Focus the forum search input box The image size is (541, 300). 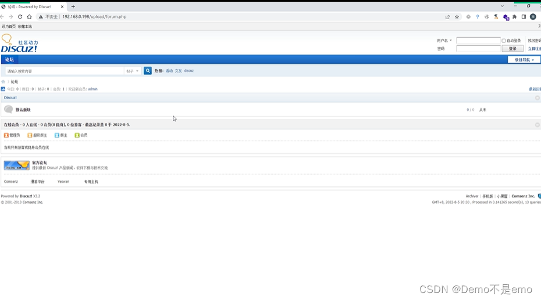coord(65,71)
